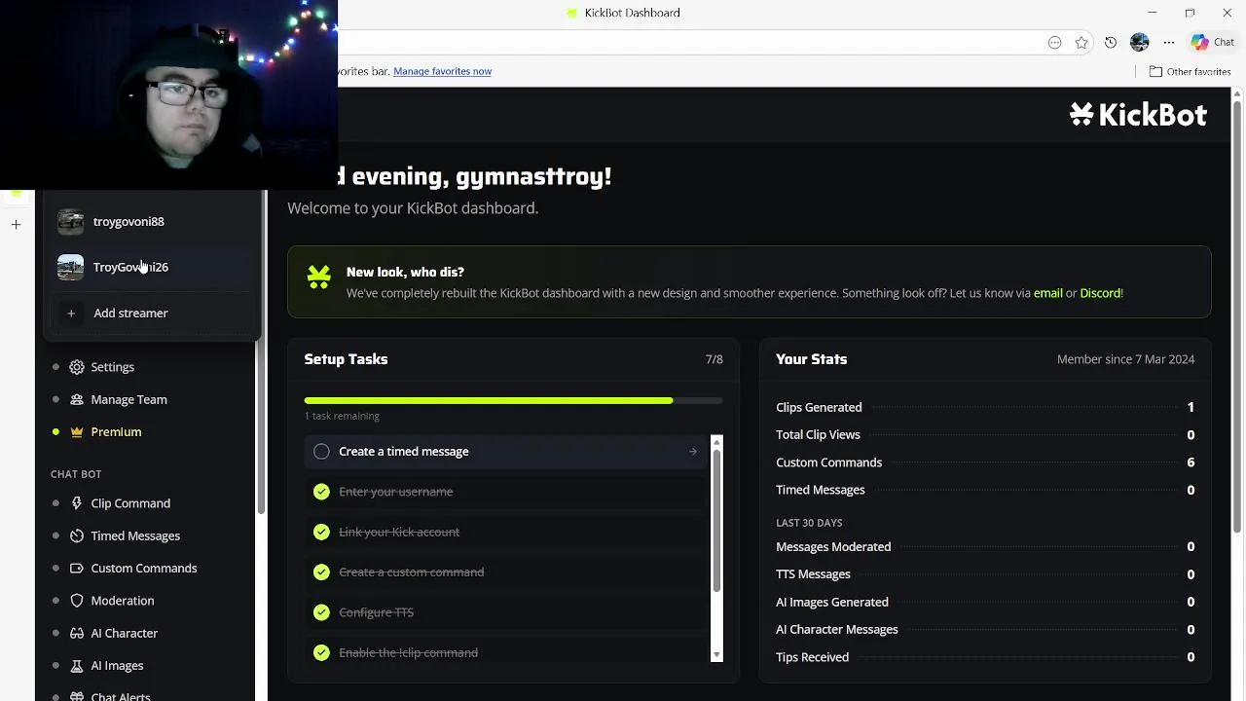
Task: Select streamer TroyGovoni26 from the list
Action: [152, 267]
